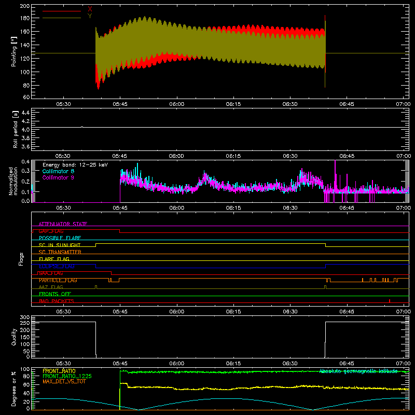Screen dimensions: 415x415
Task: Click the 'Roll period [s]' axis title
Action: click(15, 129)
